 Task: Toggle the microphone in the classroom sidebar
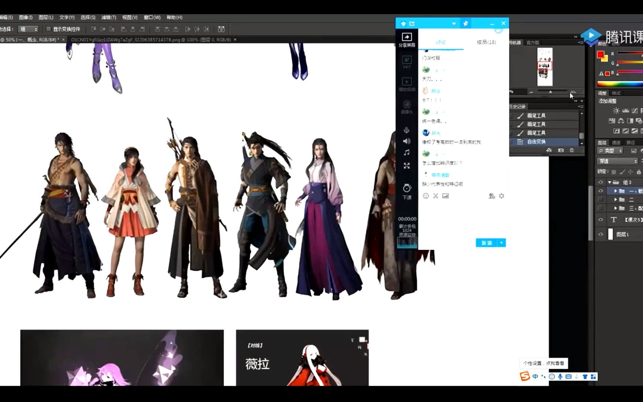pos(407,130)
